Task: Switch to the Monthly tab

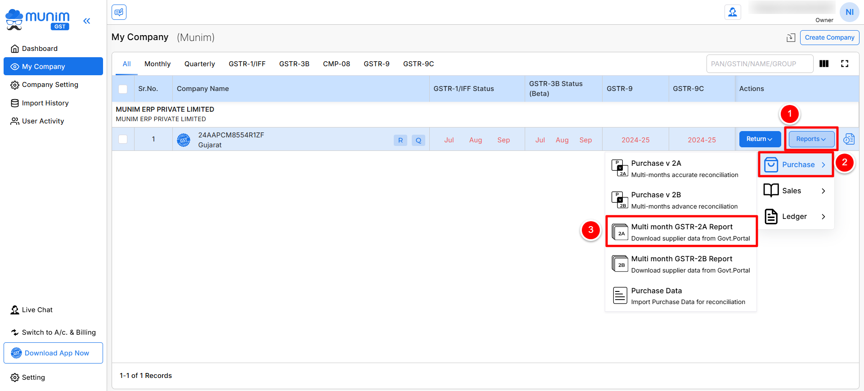Action: [157, 64]
